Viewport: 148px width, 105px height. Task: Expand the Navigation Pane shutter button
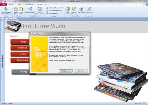[2, 19]
